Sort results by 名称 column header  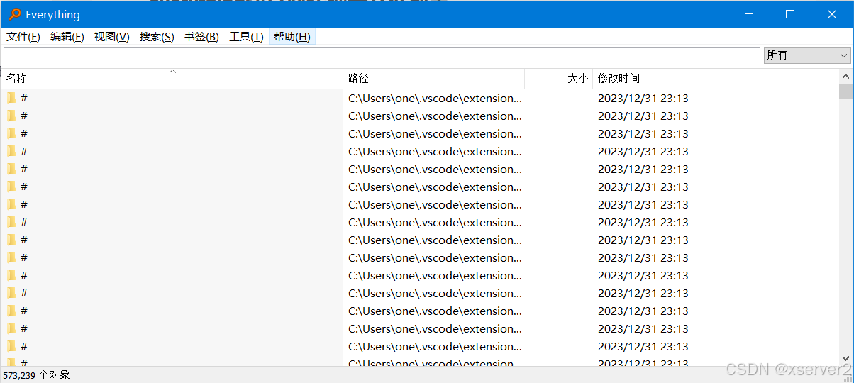click(x=172, y=79)
